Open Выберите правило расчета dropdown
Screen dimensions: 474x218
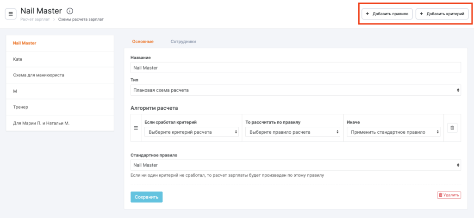pyautogui.click(x=293, y=132)
